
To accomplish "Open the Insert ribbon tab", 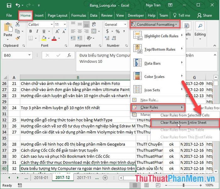I will (x=39, y=15).
